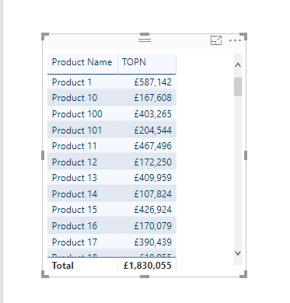290x303 pixels.
Task: Select the Product 1 row
Action: coord(112,82)
